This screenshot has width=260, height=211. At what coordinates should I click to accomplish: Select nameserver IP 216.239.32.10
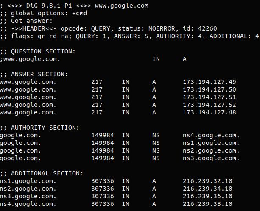tap(207, 181)
